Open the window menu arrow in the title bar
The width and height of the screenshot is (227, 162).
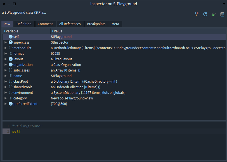pyautogui.click(x=224, y=4)
